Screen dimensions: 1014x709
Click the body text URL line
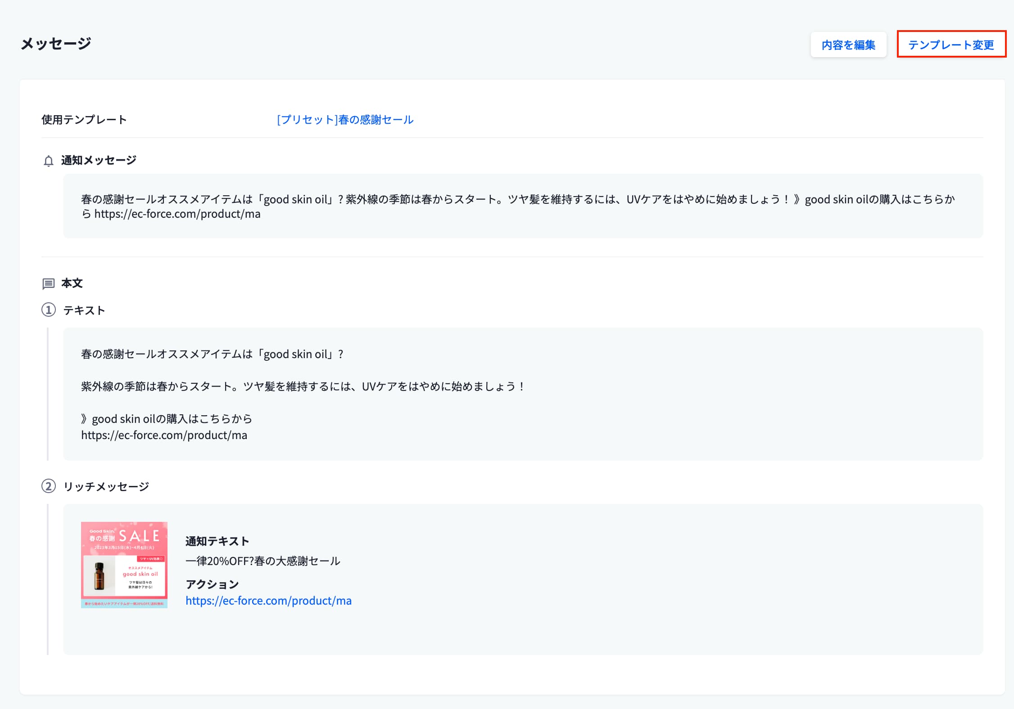164,435
